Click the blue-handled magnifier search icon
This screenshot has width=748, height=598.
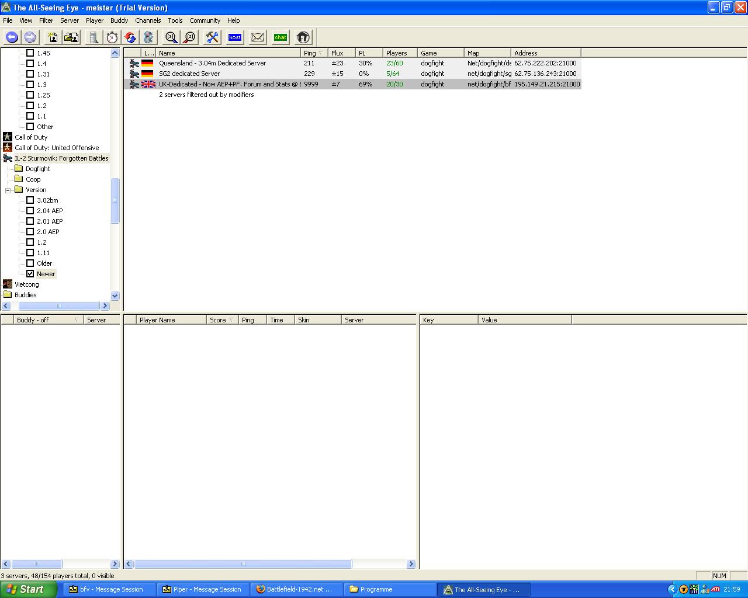coord(171,37)
